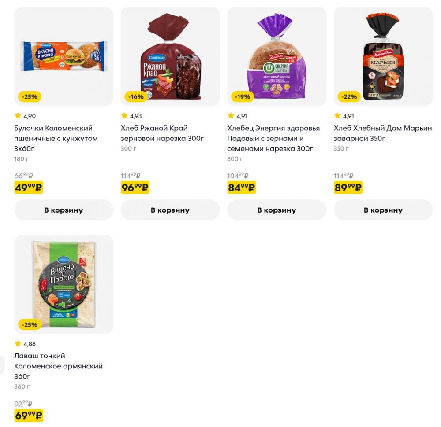This screenshot has width=441, height=427.
Task: Add Хлебец Энергия здоровья to cart
Action: (x=277, y=210)
